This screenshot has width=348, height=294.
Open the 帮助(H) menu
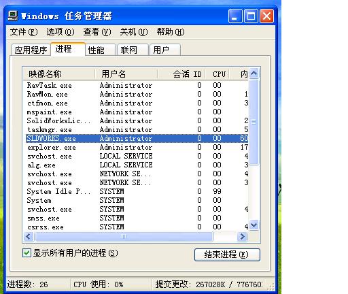[171, 32]
